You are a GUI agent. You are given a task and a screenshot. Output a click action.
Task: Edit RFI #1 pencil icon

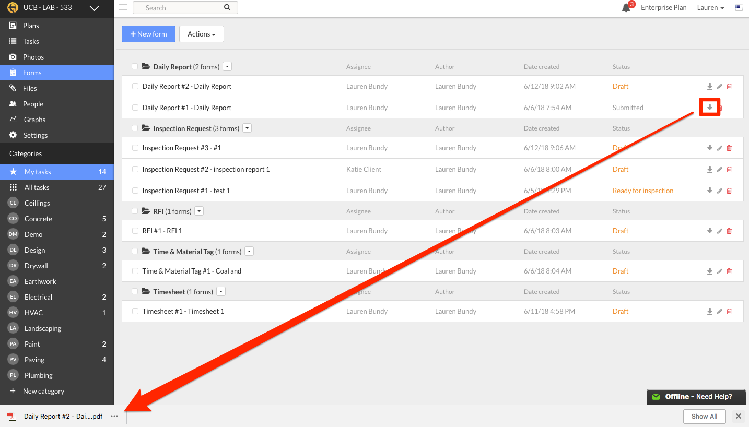tap(720, 231)
